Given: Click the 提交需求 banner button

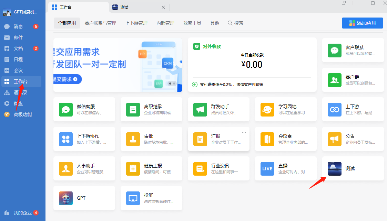Looking at the screenshot, I should tap(67, 79).
